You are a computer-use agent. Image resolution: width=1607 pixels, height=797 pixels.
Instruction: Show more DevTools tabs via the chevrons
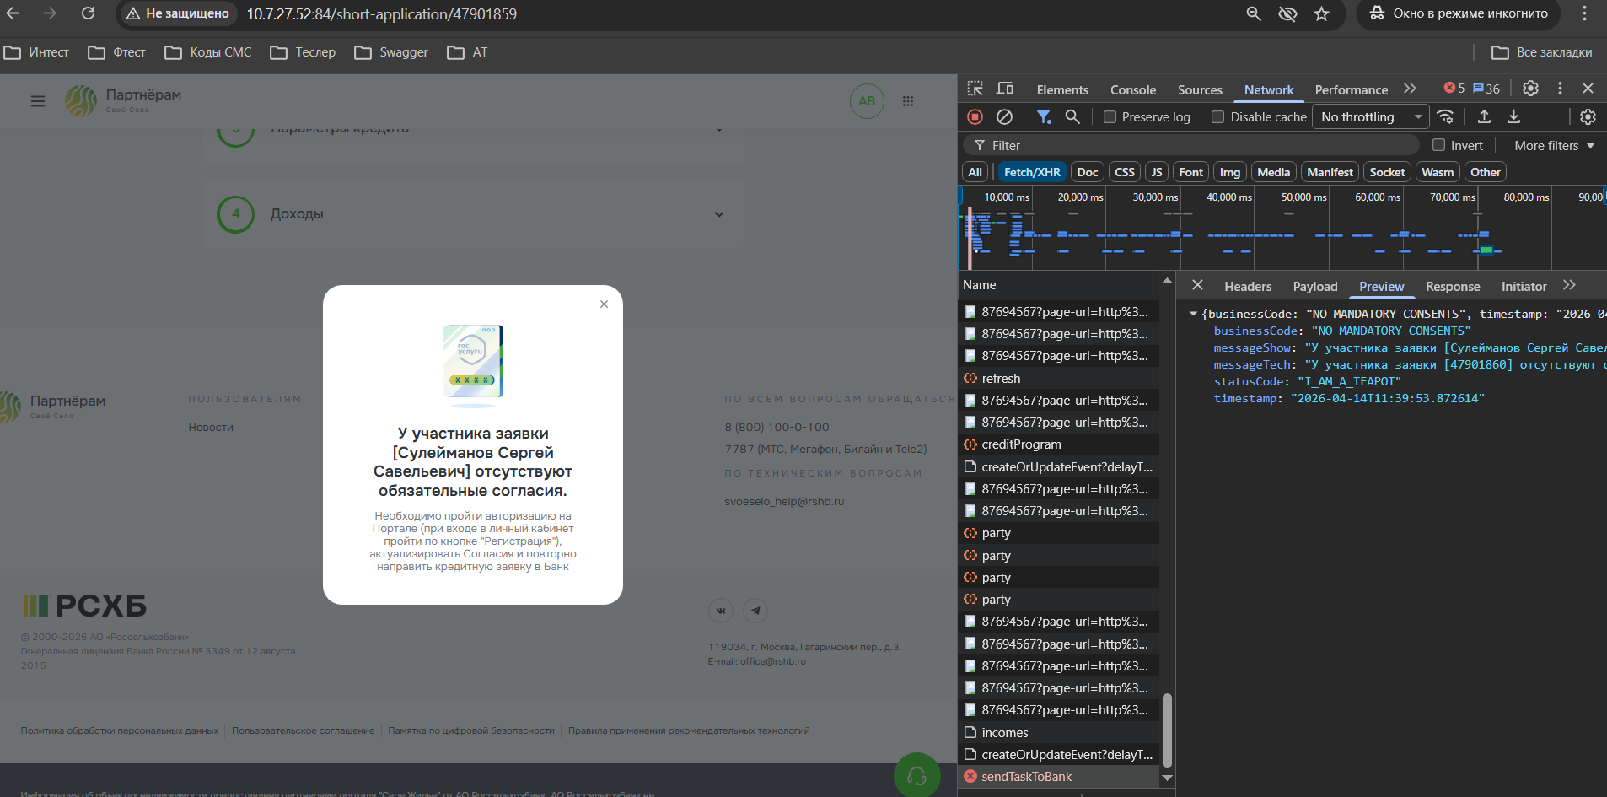(1410, 89)
